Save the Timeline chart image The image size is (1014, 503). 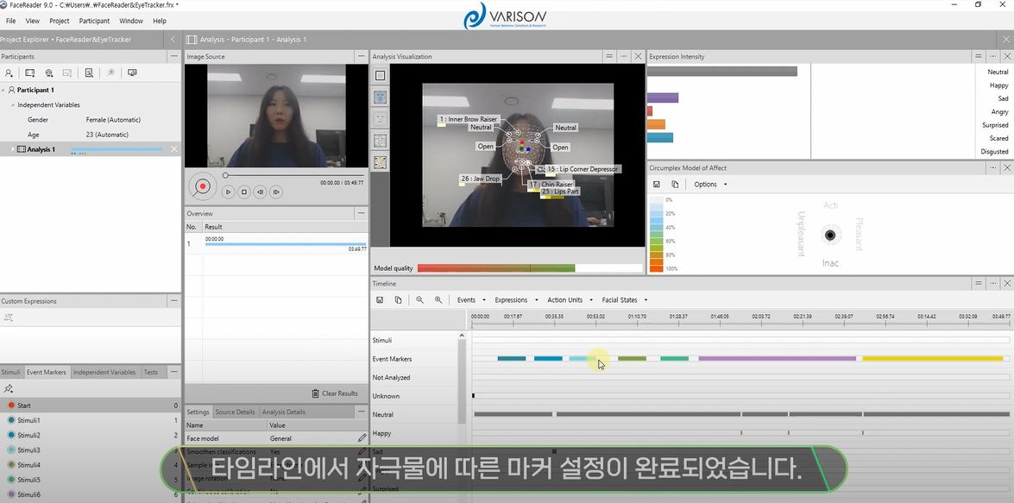(380, 300)
